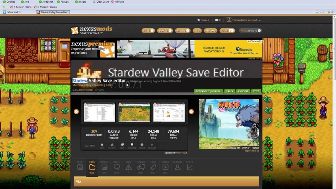Toggle the Popups permission

[x=62, y=2]
